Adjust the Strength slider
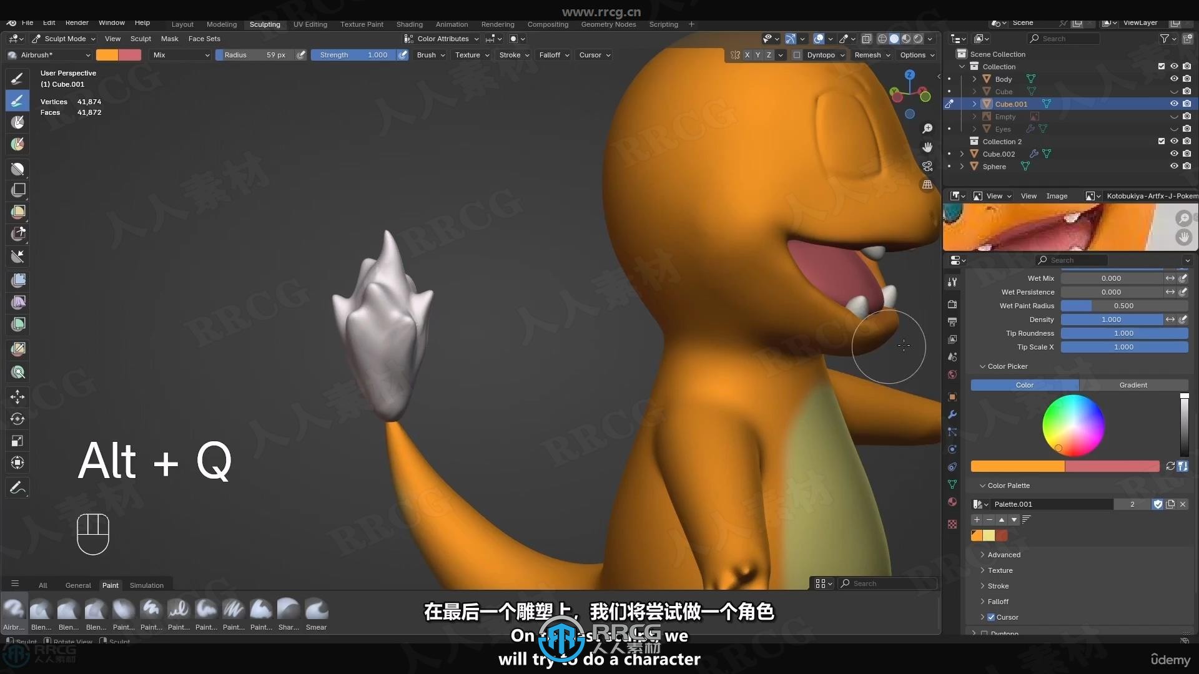 tap(353, 55)
